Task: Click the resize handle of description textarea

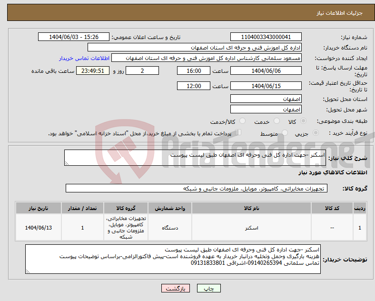Action: [67, 163]
